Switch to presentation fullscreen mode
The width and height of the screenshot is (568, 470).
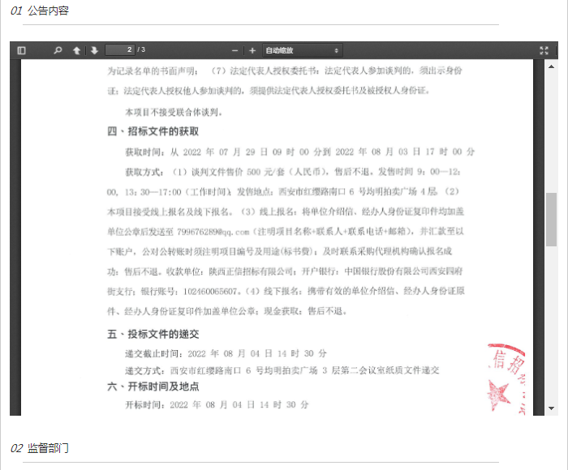pos(544,50)
